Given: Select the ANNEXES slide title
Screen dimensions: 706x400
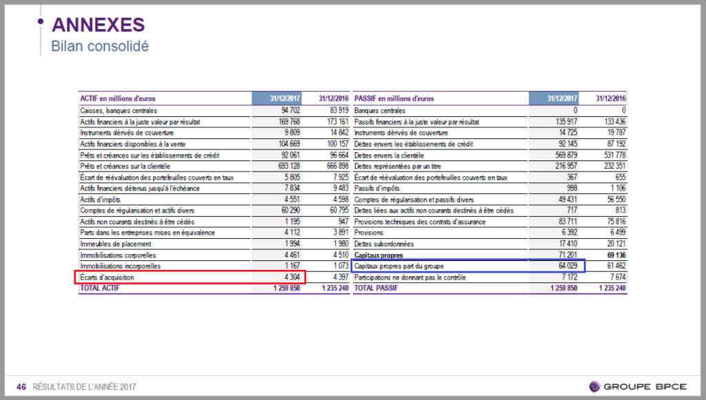Looking at the screenshot, I should pyautogui.click(x=98, y=25).
